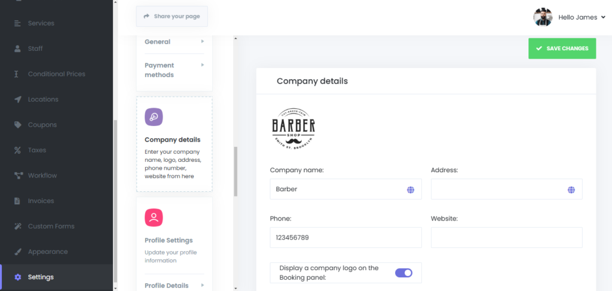
Task: Expand the Payment methods submenu
Action: point(174,70)
